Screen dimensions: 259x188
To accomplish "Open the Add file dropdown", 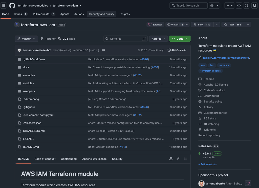I will [x=158, y=39].
